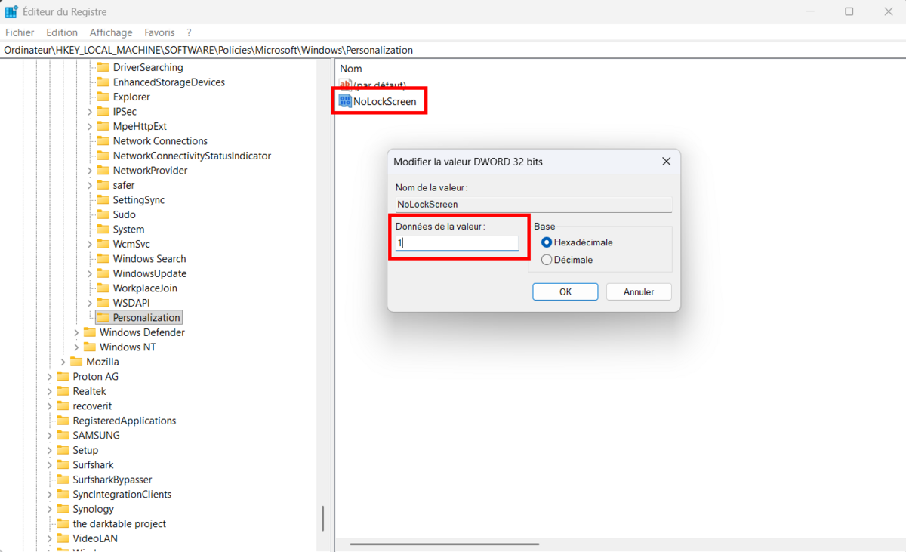The image size is (906, 552).
Task: Confirm the DWORD edit with OK
Action: [x=565, y=291]
